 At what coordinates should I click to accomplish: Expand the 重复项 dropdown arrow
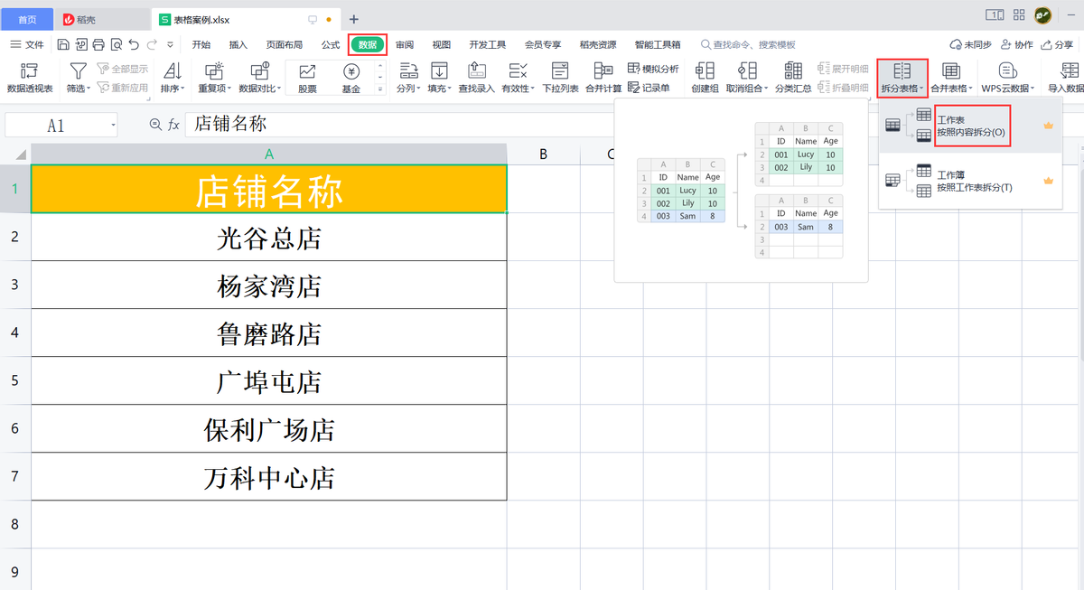(230, 89)
